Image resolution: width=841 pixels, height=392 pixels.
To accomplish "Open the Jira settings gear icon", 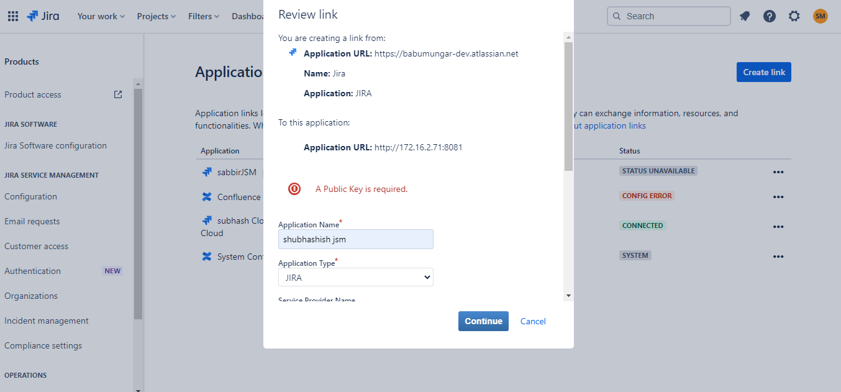I will [794, 16].
